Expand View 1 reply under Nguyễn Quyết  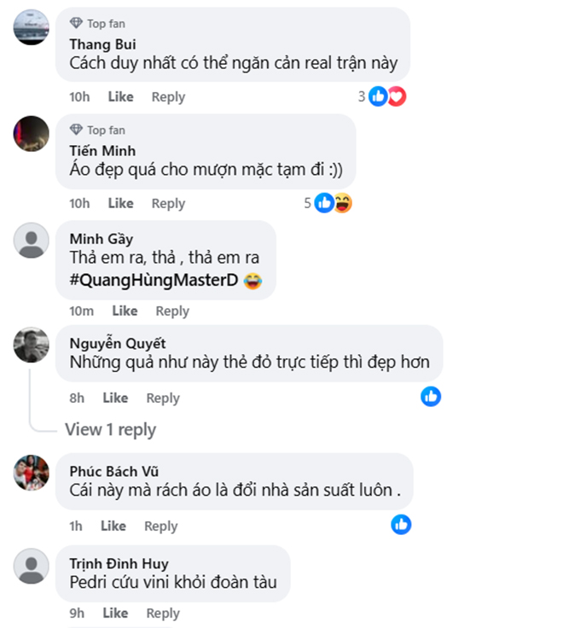110,429
